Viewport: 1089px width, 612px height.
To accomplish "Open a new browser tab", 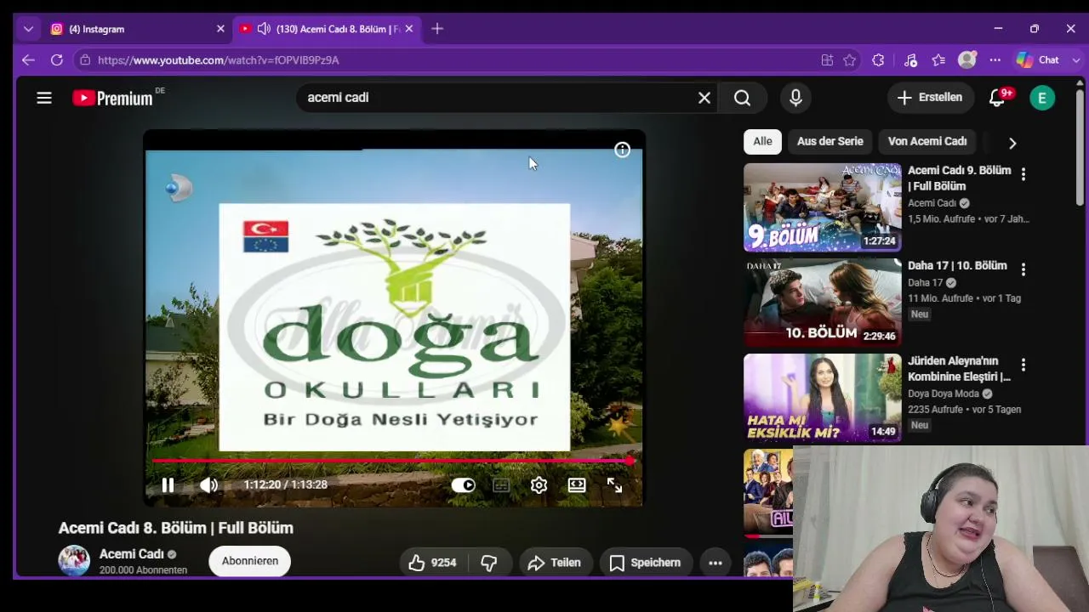I will tap(437, 29).
